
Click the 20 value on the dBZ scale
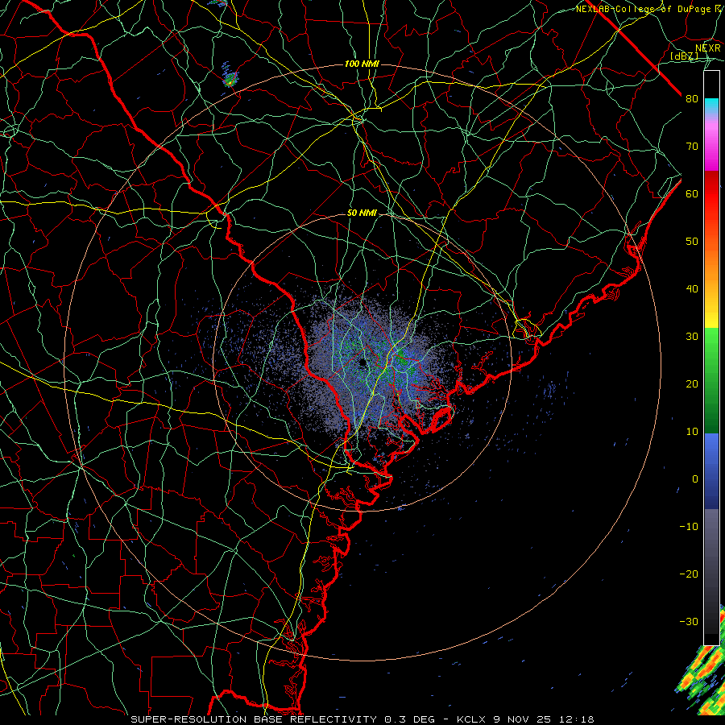point(692,384)
